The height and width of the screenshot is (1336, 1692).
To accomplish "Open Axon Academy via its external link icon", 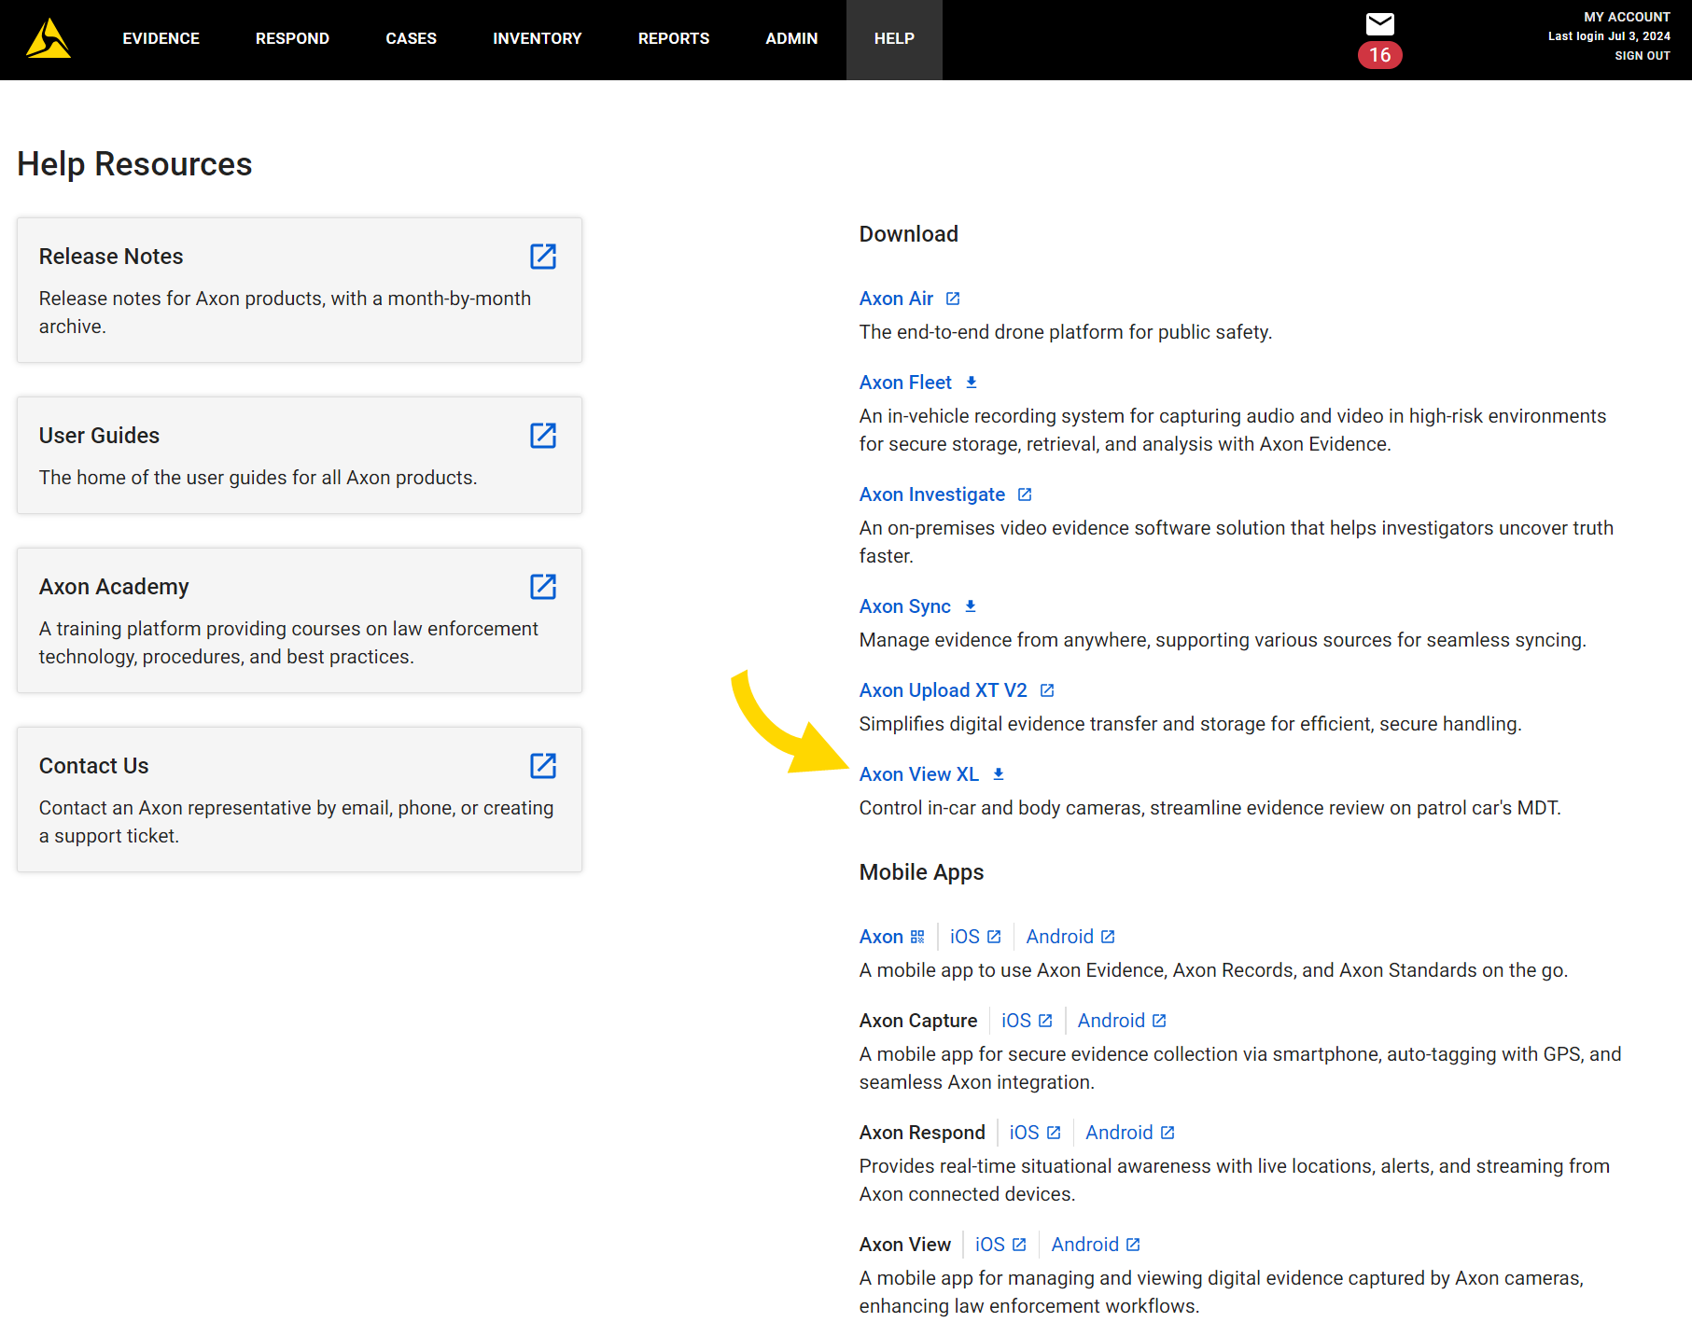I will tap(543, 587).
